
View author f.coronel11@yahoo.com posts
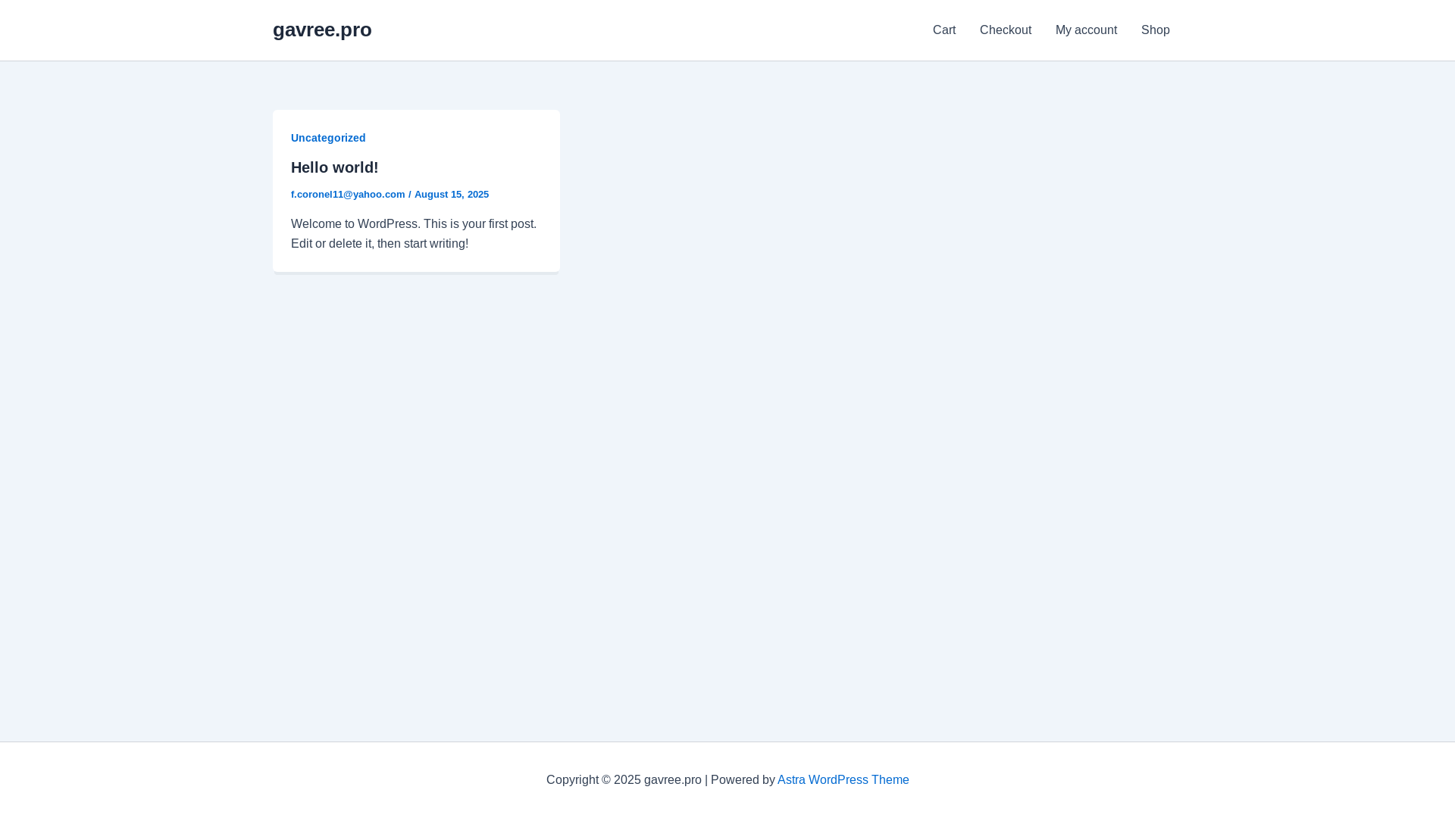(348, 195)
